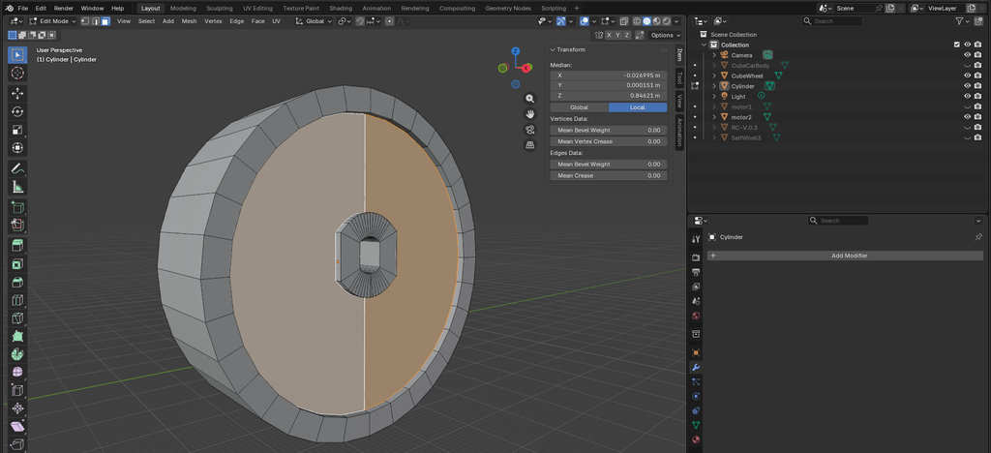Open the Modifiers wrench properties tab
The image size is (991, 453).
696,368
